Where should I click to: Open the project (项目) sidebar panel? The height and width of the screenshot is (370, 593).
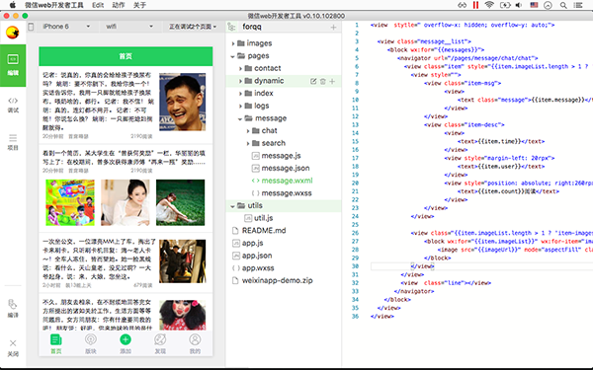pos(13,142)
